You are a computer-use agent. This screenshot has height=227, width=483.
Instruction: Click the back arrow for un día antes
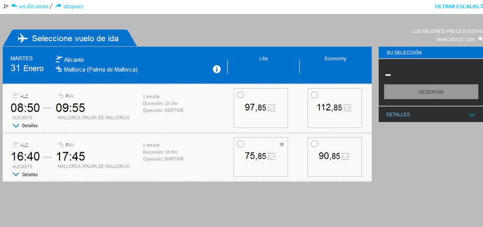point(14,6)
